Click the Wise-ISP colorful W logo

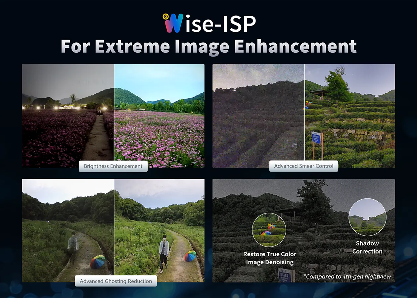click(x=173, y=23)
